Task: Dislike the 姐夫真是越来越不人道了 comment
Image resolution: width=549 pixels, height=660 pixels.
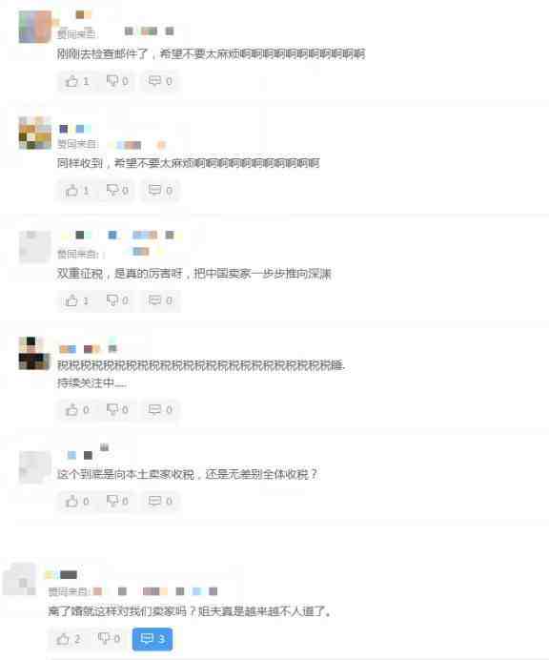Action: pyautogui.click(x=109, y=639)
